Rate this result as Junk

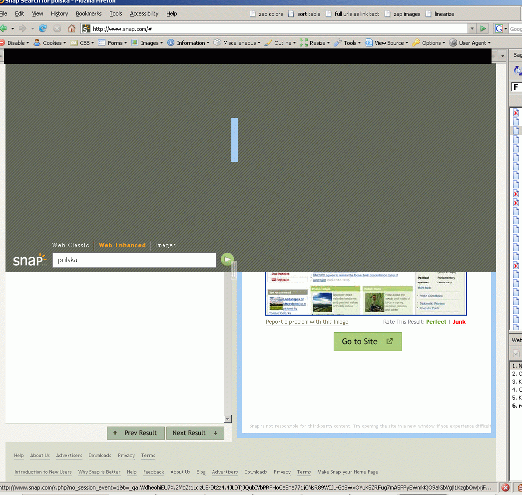(459, 322)
